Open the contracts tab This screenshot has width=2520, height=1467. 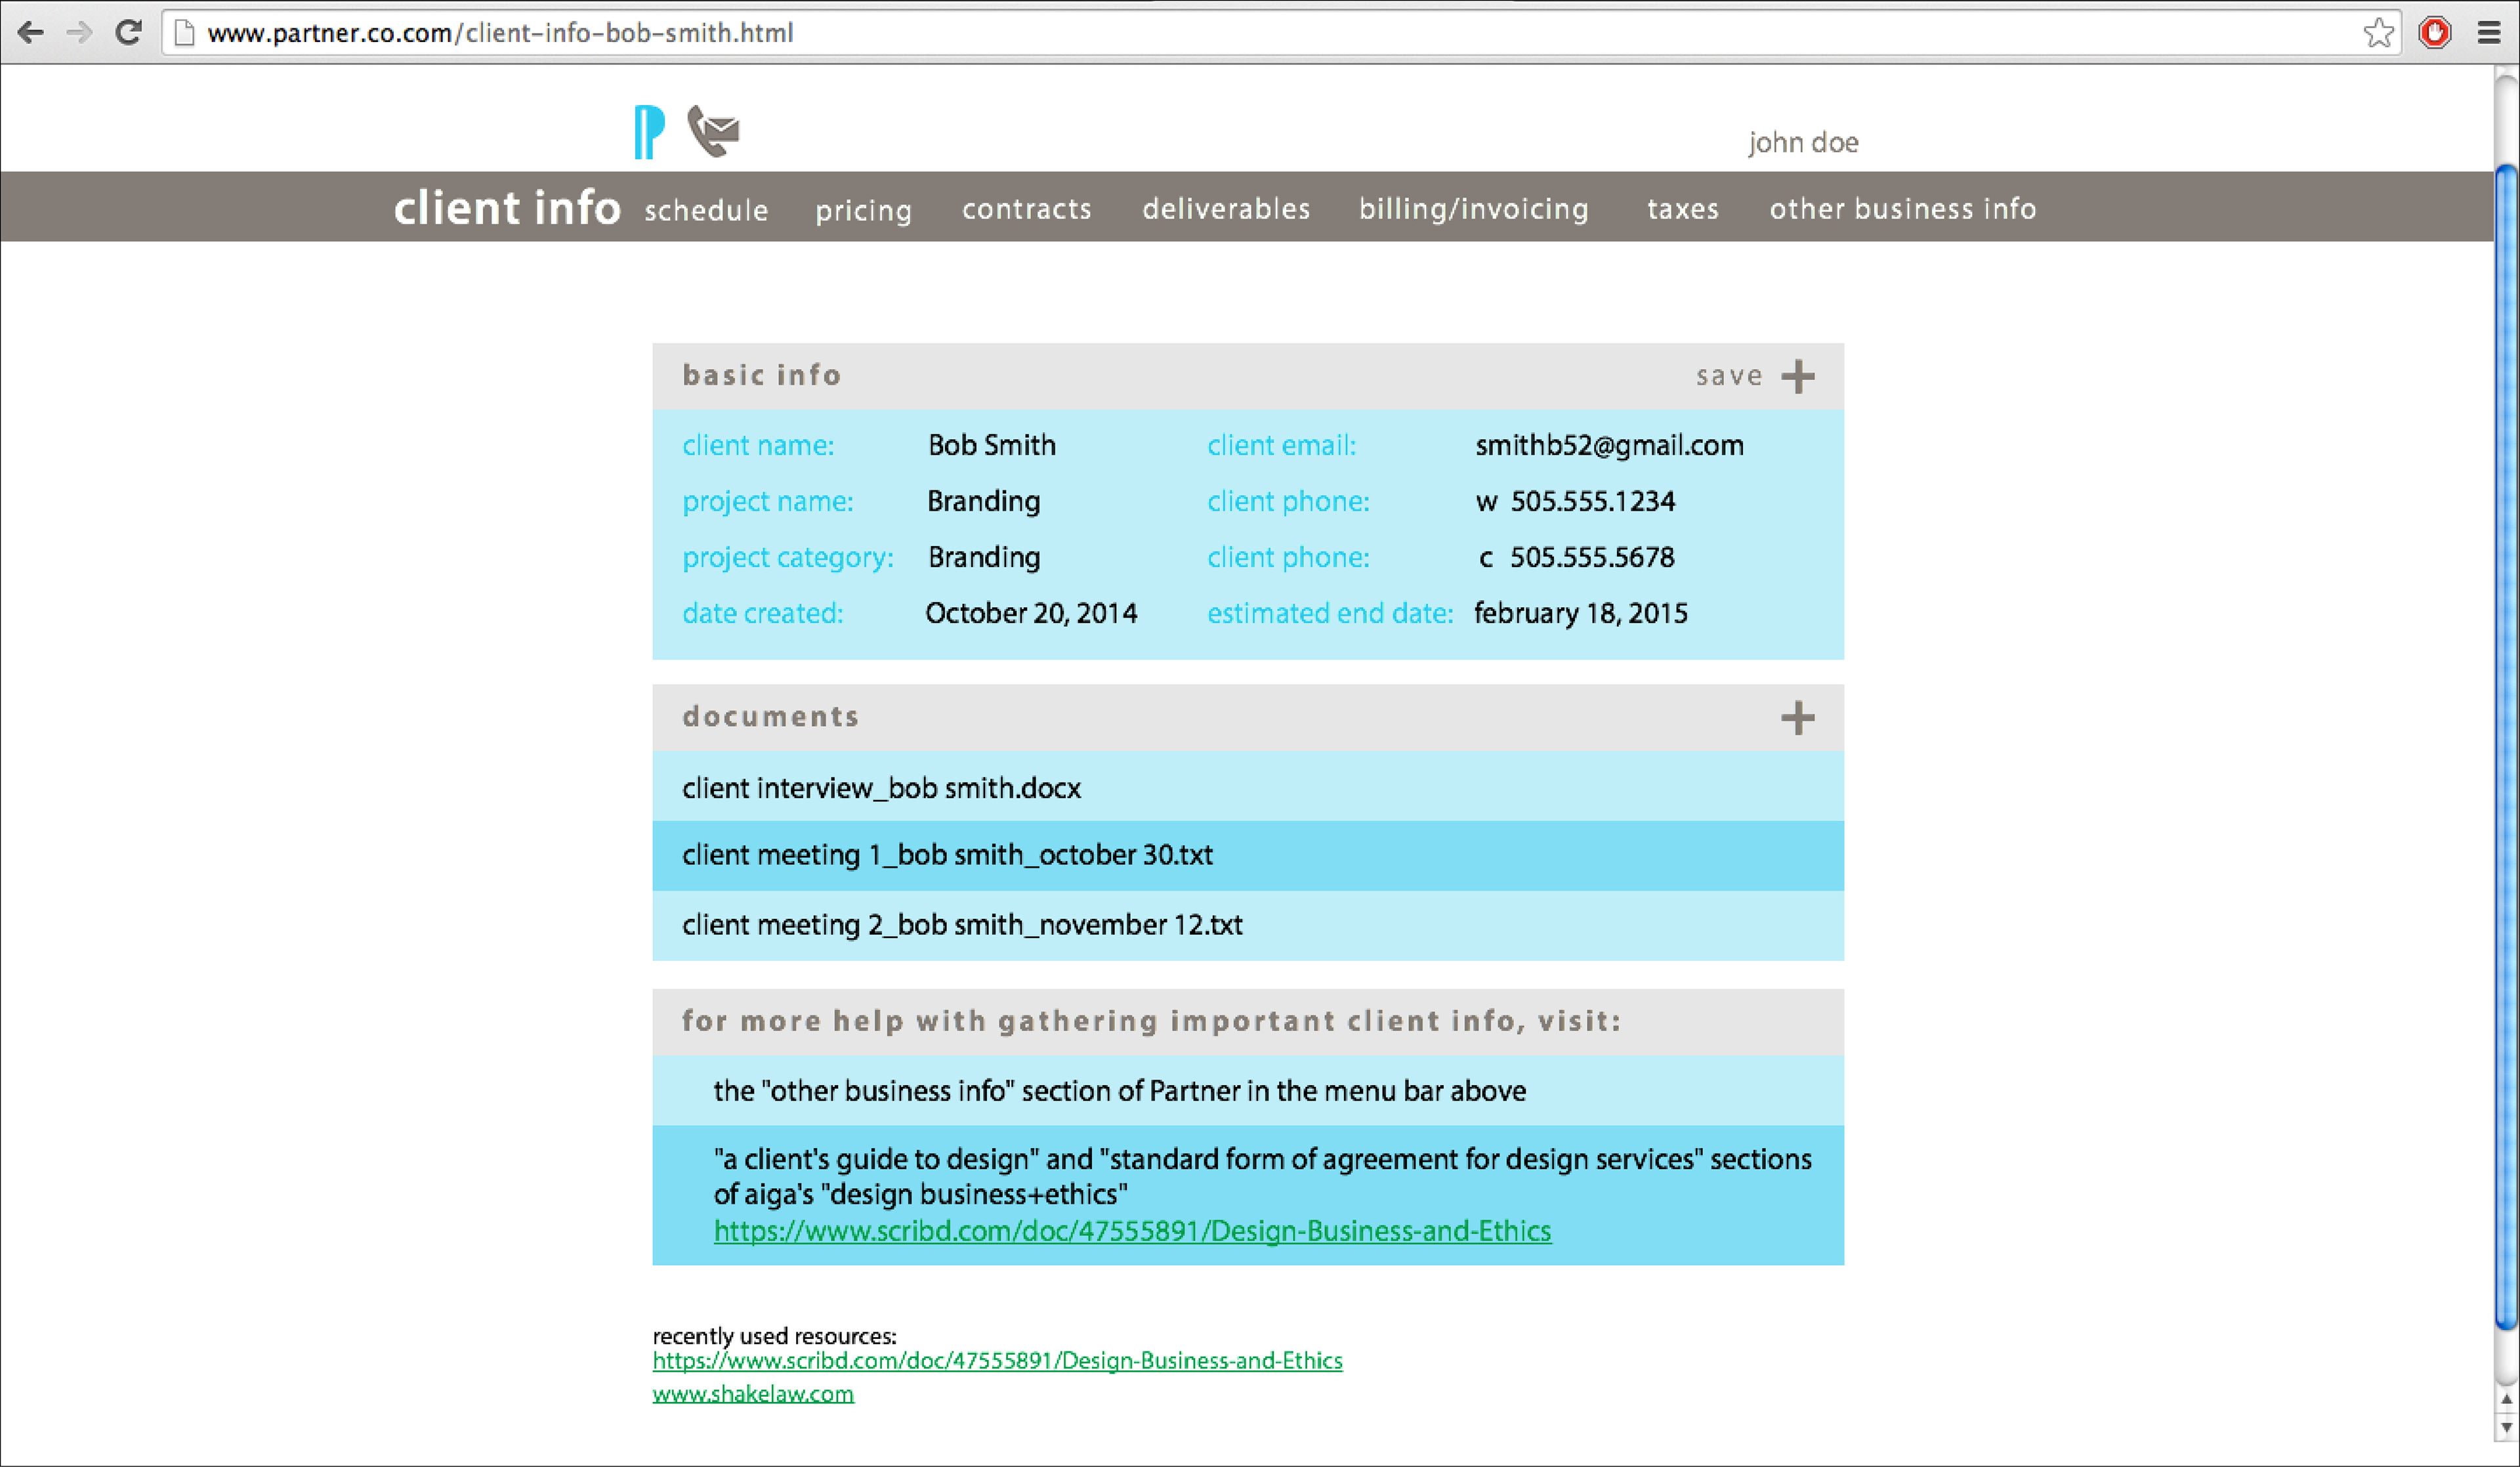point(1027,209)
